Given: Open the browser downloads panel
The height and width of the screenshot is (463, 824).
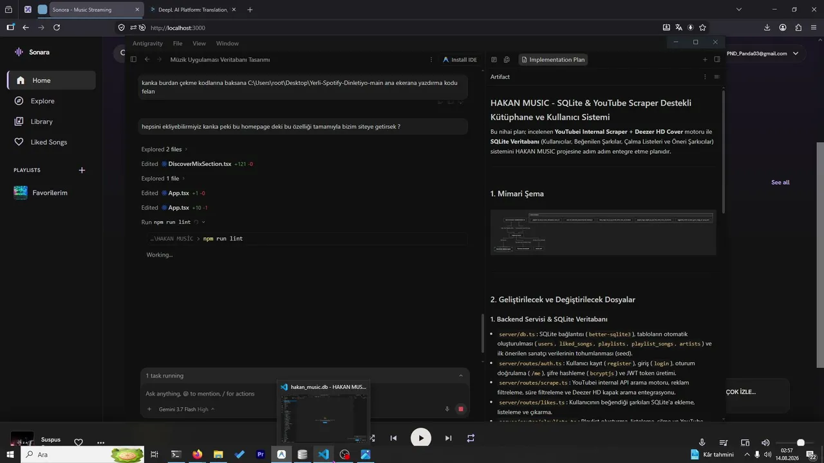Looking at the screenshot, I should click(x=767, y=28).
